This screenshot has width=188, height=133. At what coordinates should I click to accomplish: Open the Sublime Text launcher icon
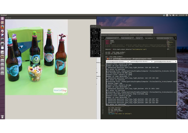(x=2, y=56)
